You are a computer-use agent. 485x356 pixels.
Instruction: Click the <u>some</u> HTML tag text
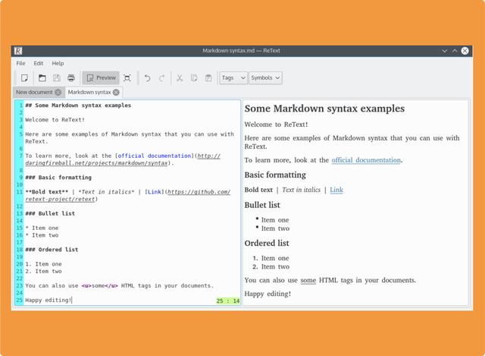(x=99, y=285)
